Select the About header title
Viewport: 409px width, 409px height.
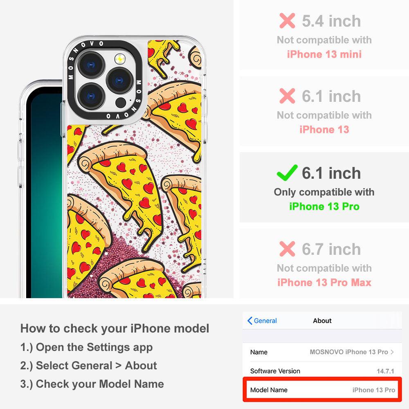(322, 321)
